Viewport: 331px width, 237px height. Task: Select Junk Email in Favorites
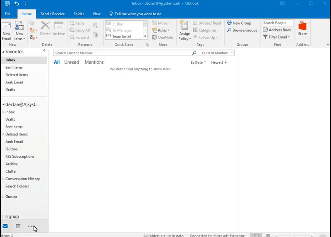pos(14,82)
